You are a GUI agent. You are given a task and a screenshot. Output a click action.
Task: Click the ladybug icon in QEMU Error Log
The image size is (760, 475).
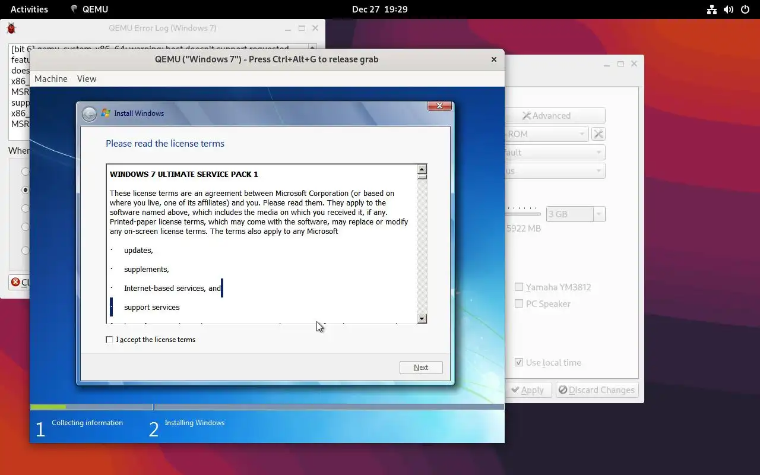(x=11, y=28)
